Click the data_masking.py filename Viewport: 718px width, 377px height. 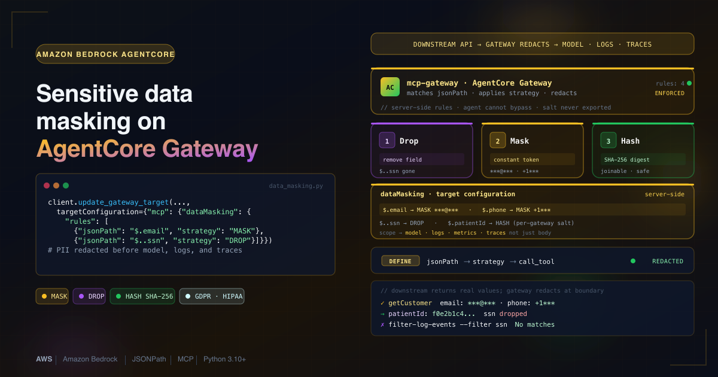(296, 186)
